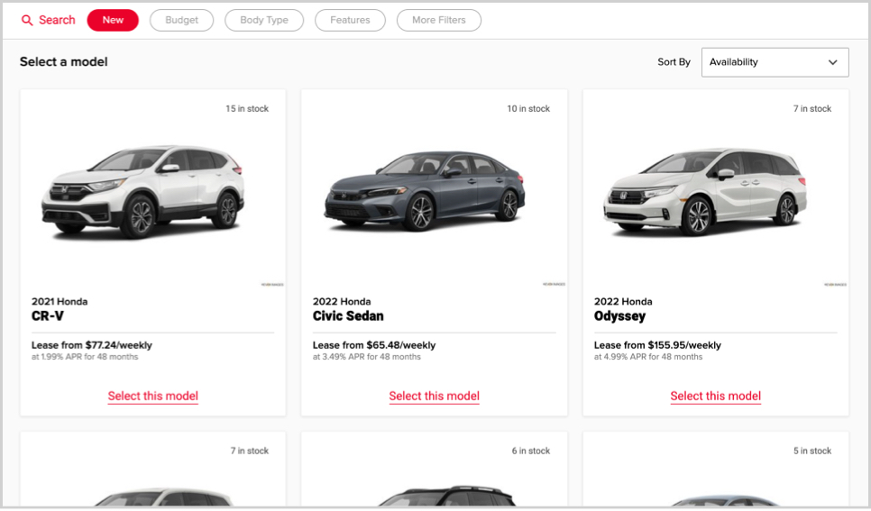
Task: Click the '2021 Honda' label
Action: click(60, 302)
